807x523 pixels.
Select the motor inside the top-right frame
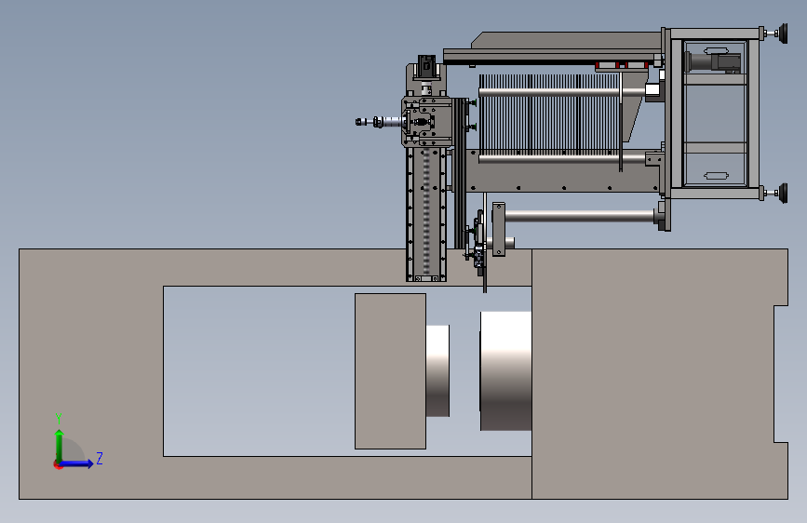[x=713, y=62]
